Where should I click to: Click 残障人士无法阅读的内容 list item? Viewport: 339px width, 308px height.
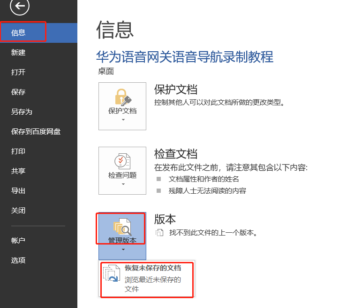(x=207, y=191)
